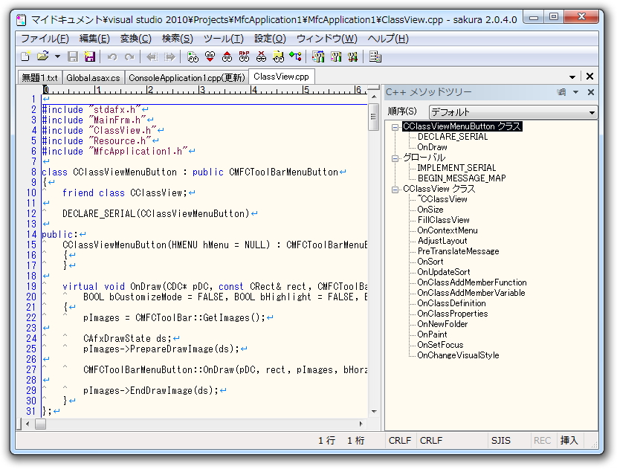Click the Open file folder icon
This screenshot has height=469, width=617.
[42, 56]
